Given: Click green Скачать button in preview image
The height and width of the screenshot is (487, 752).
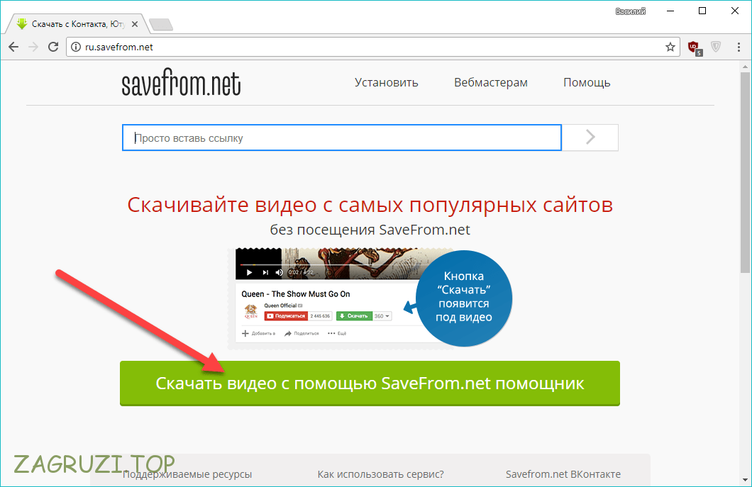Looking at the screenshot, I should click(x=354, y=316).
